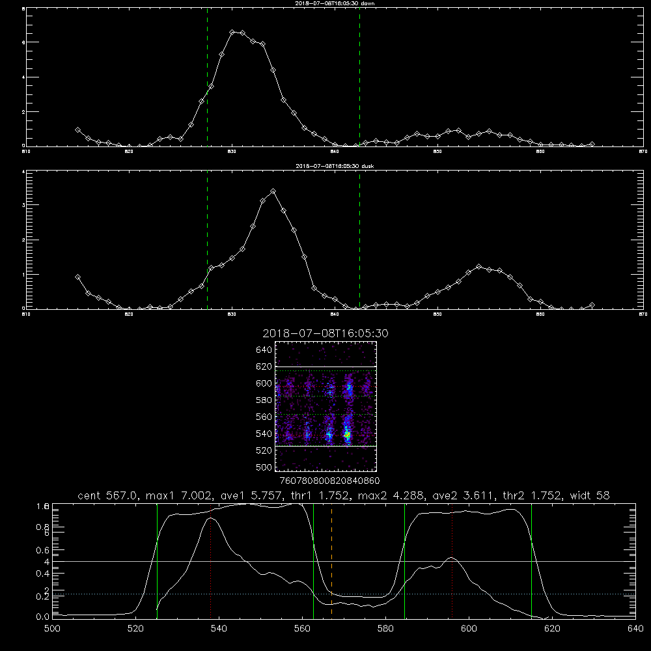Image resolution: width=651 pixels, height=651 pixels.
Task: Click the right green dashed line in dawn plot
Action: 359,77
